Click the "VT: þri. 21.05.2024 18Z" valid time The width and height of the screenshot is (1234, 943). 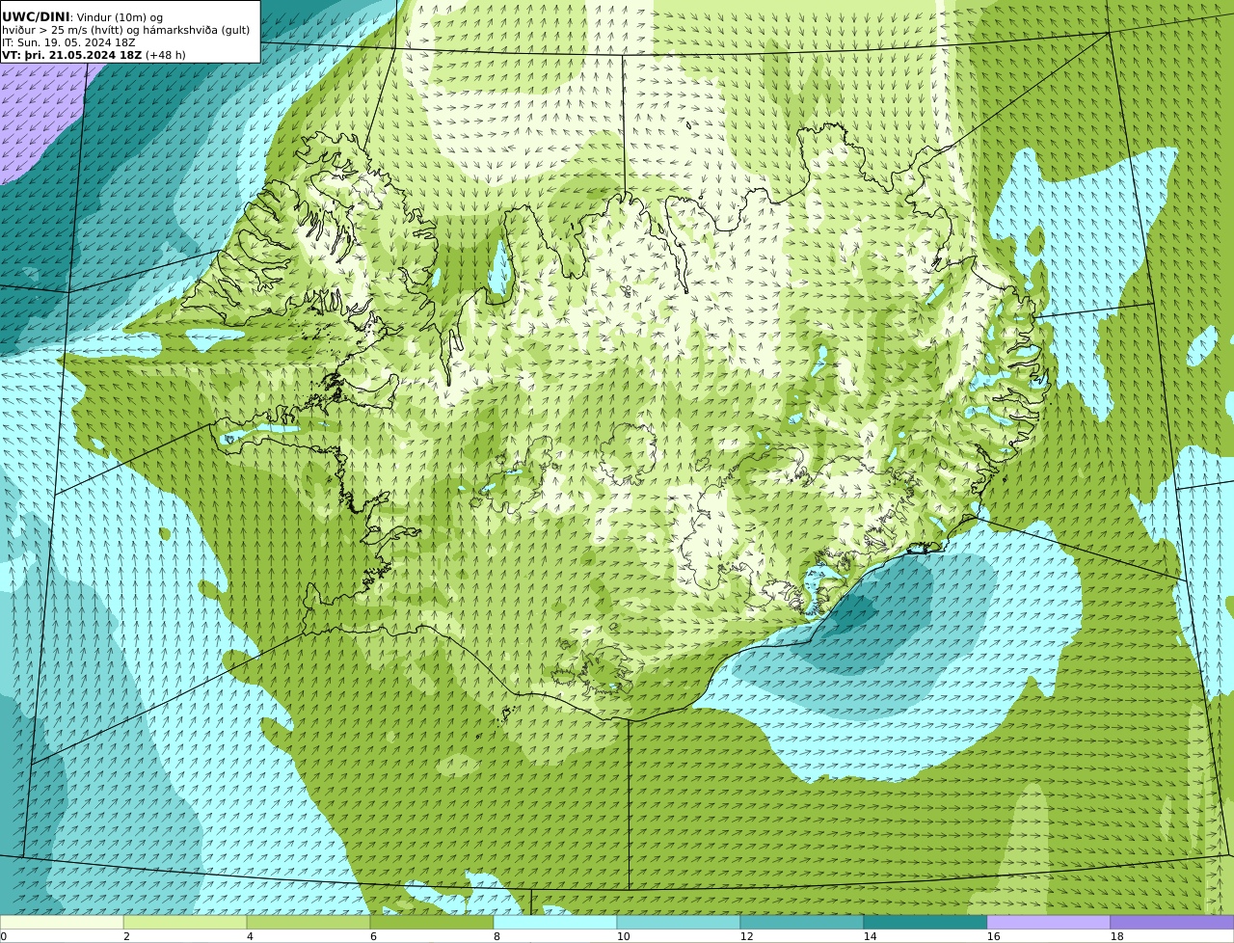(71, 55)
